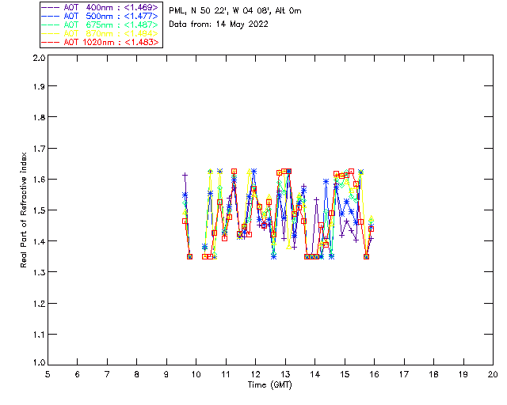Screen dimensions: 507x405
Task: Click the 1.4 y-axis tick label
Action: 39,241
